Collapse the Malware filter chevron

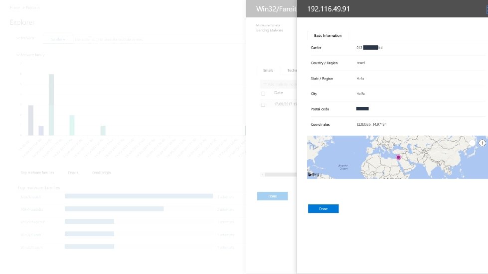click(18, 38)
